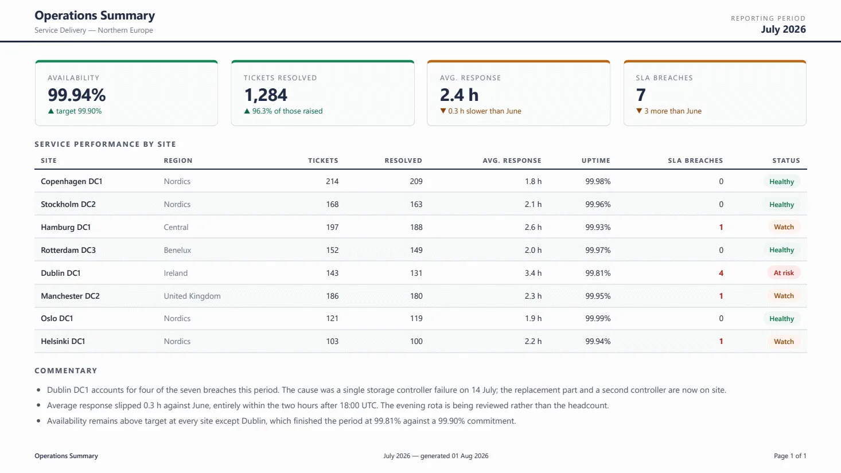Click the "target 99.90%" note
This screenshot has width=841, height=473.
pyautogui.click(x=79, y=111)
